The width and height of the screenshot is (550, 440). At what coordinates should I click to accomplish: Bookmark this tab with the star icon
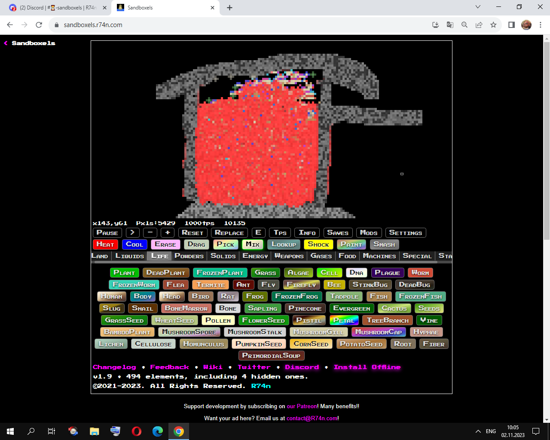point(493,25)
